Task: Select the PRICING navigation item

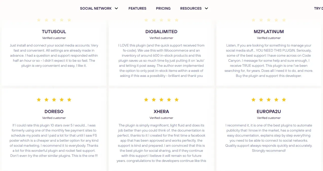Action: (x=163, y=8)
